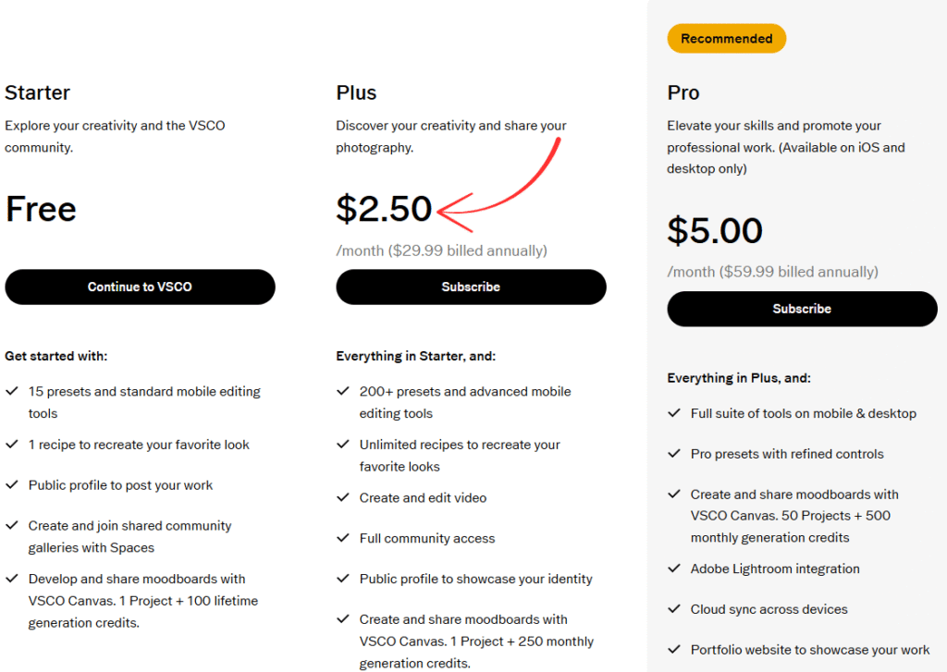Click checkmark beside 15 presets feature

[x=12, y=392]
